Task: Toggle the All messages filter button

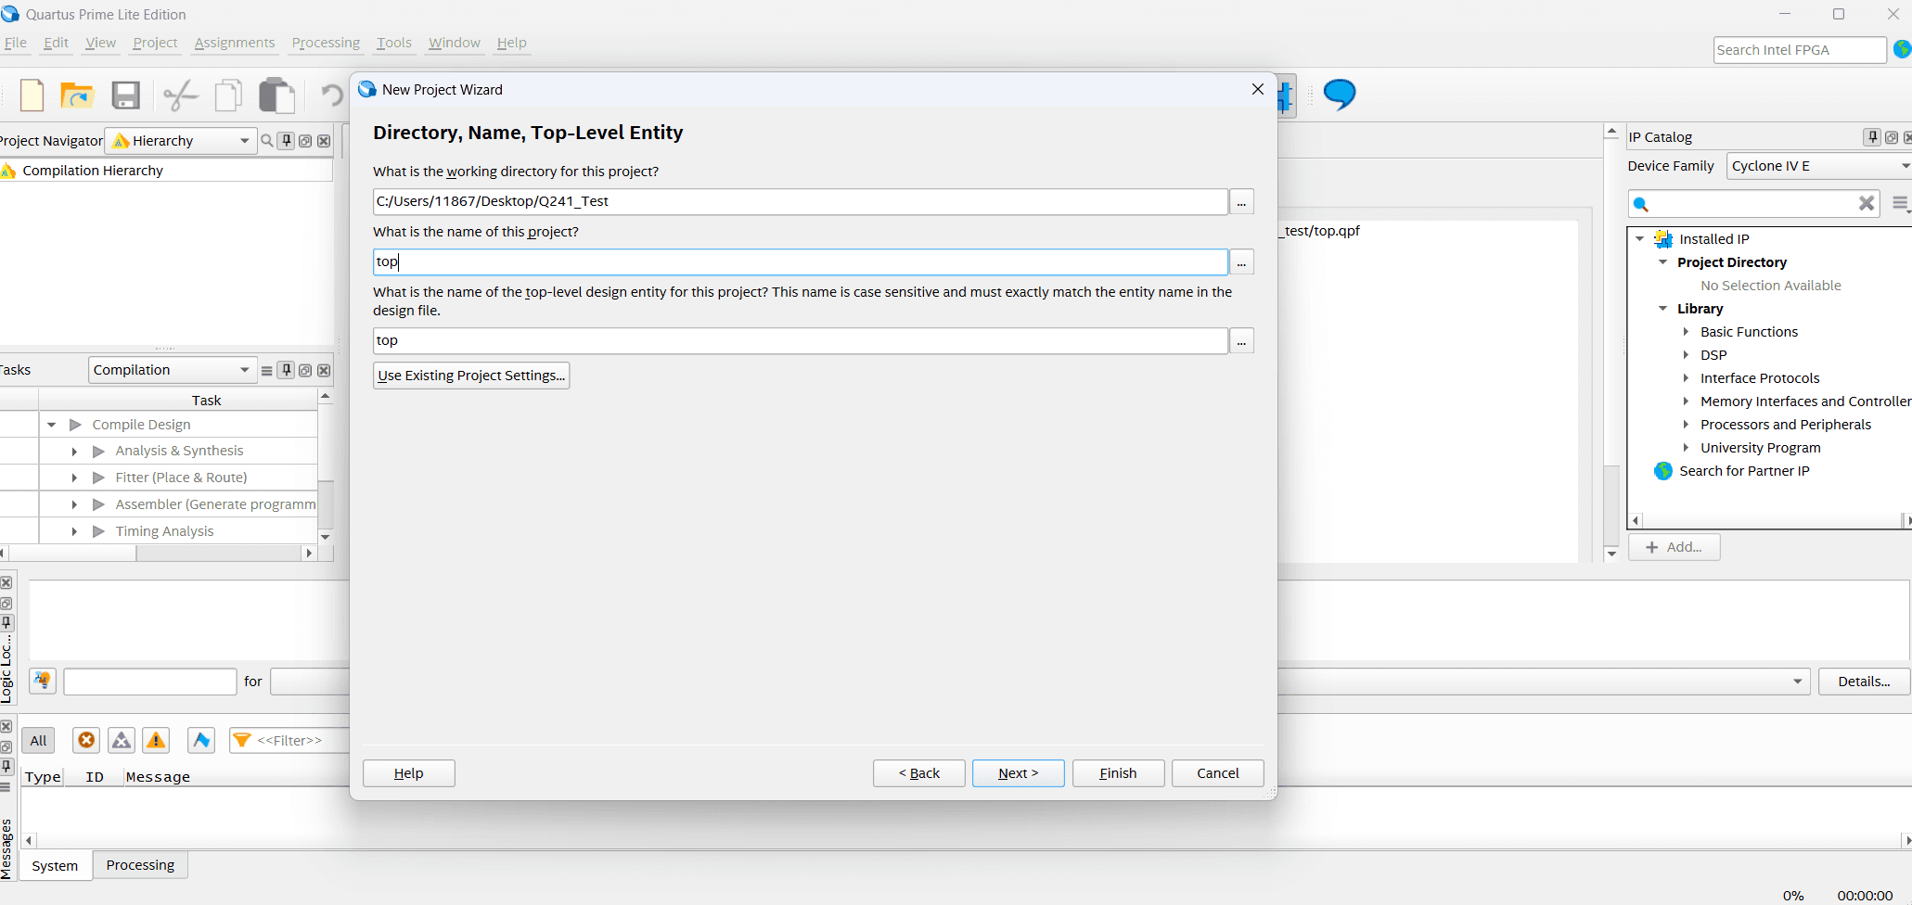Action: [x=38, y=740]
